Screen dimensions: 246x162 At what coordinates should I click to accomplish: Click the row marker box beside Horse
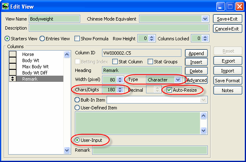(x=13, y=54)
